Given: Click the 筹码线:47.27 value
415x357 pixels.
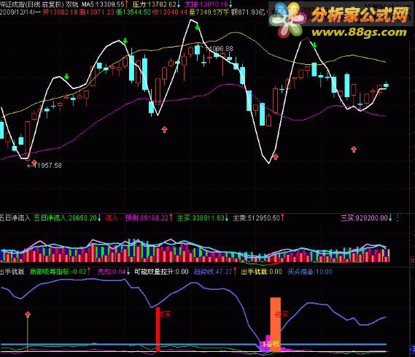Looking at the screenshot, I should [213, 272].
